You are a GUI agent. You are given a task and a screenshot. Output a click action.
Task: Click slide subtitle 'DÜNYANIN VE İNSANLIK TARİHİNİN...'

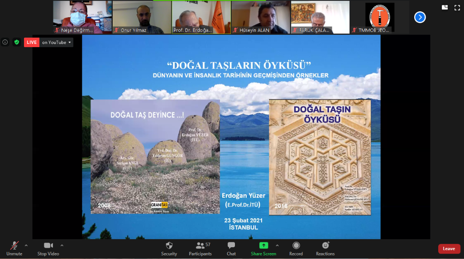click(x=240, y=76)
